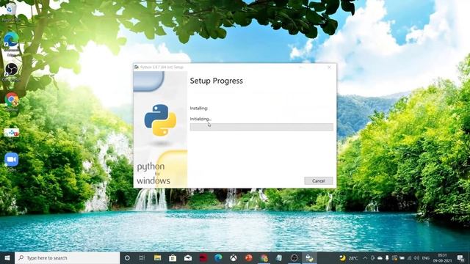Open the weather widget showing 28°C
This screenshot has height=264, width=470.
pos(349,257)
